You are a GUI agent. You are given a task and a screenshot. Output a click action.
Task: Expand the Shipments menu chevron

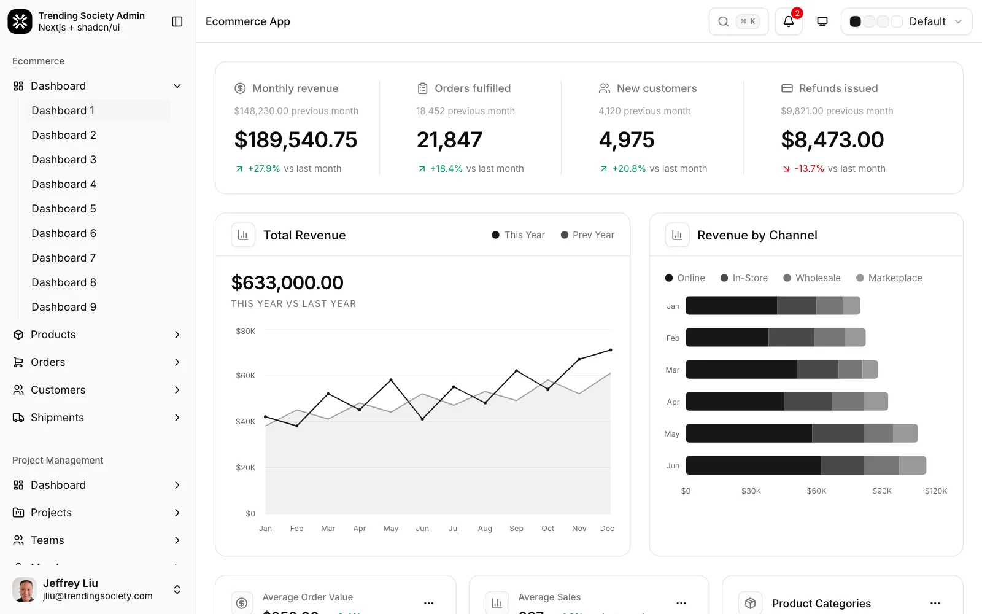point(177,418)
